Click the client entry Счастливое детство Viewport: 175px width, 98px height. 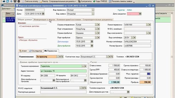pos(29,26)
